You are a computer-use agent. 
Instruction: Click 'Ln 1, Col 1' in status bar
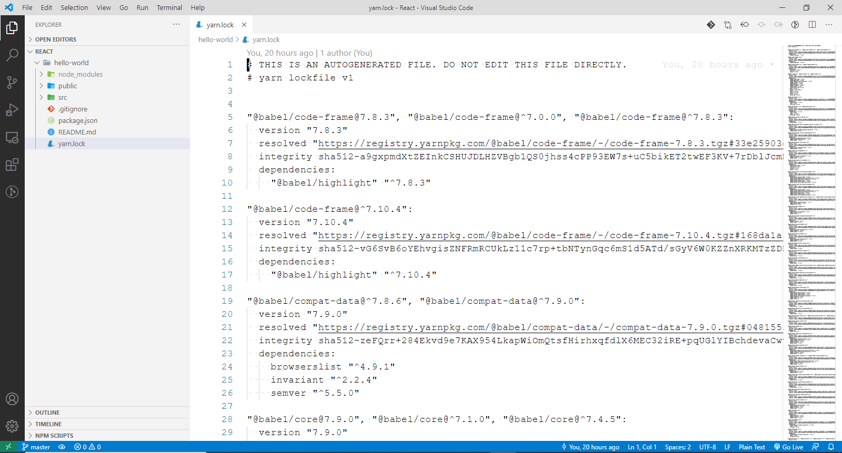click(x=642, y=447)
